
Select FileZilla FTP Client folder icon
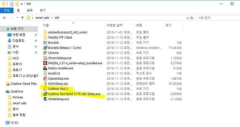[45, 37]
